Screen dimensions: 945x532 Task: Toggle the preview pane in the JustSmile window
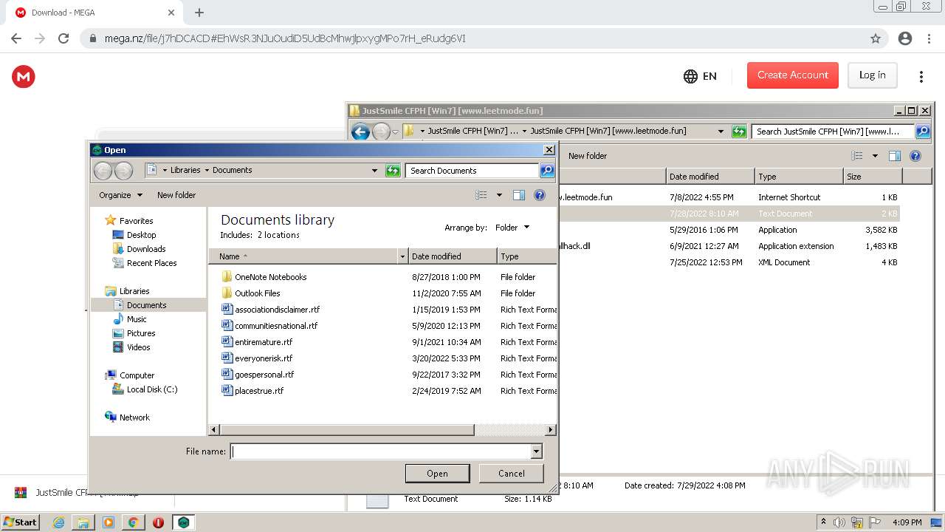[x=895, y=156]
